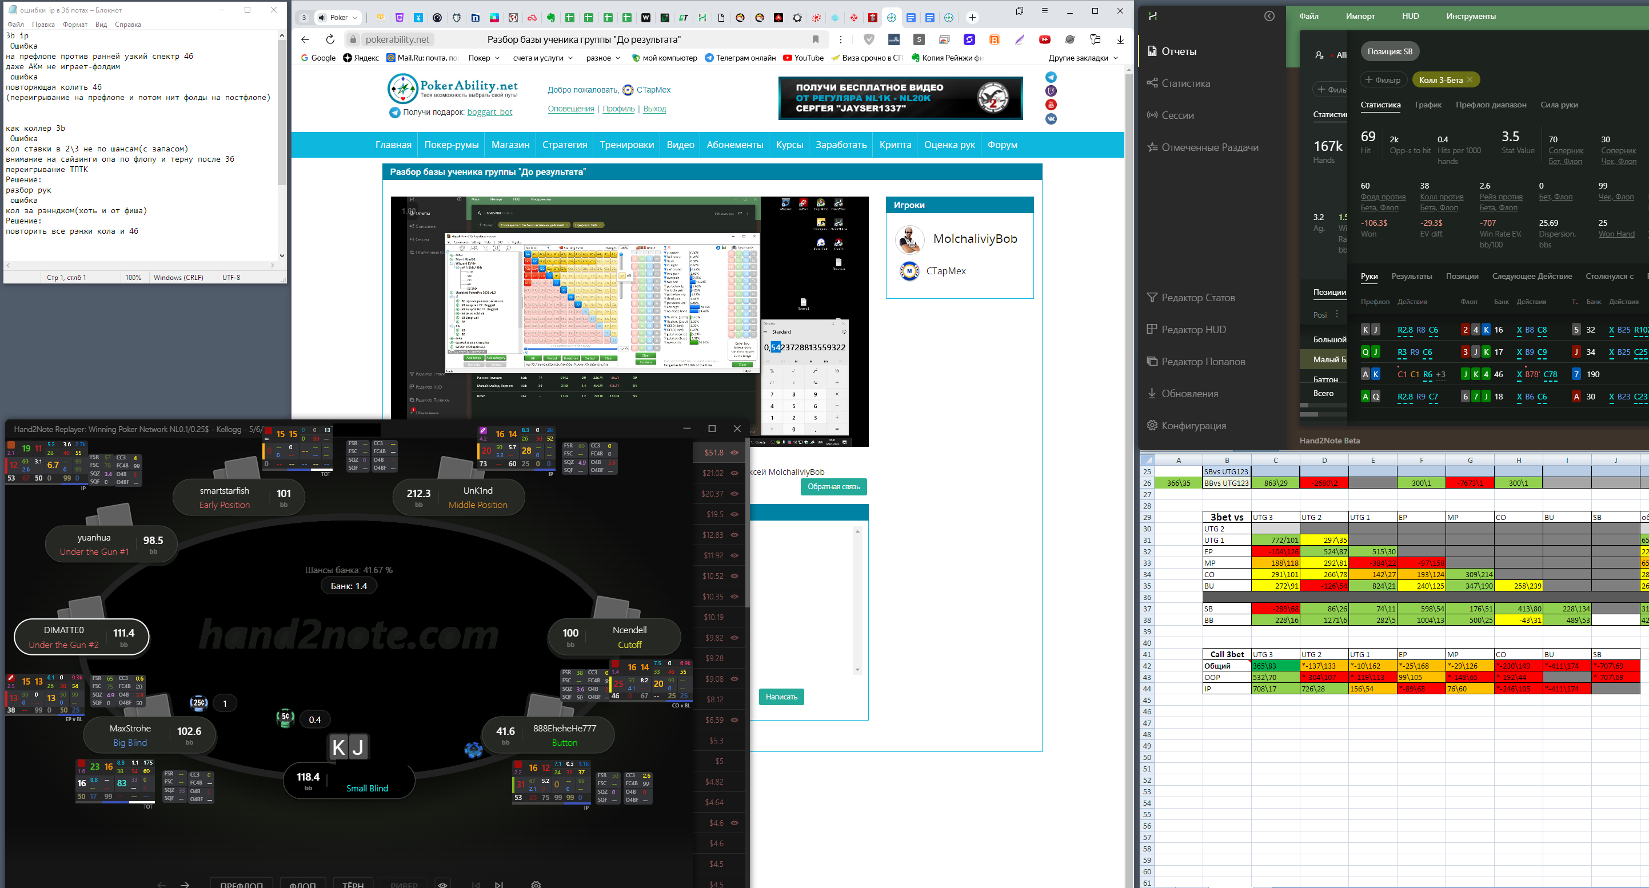Image resolution: width=1649 pixels, height=888 pixels.
Task: Open Редактор Попапов in Hand2Note sidebar
Action: pyautogui.click(x=1196, y=362)
